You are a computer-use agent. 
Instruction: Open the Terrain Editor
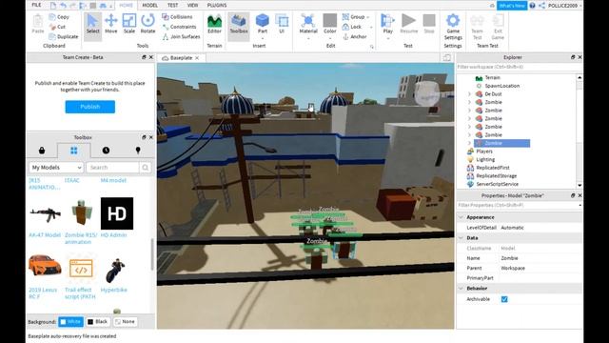pos(214,24)
